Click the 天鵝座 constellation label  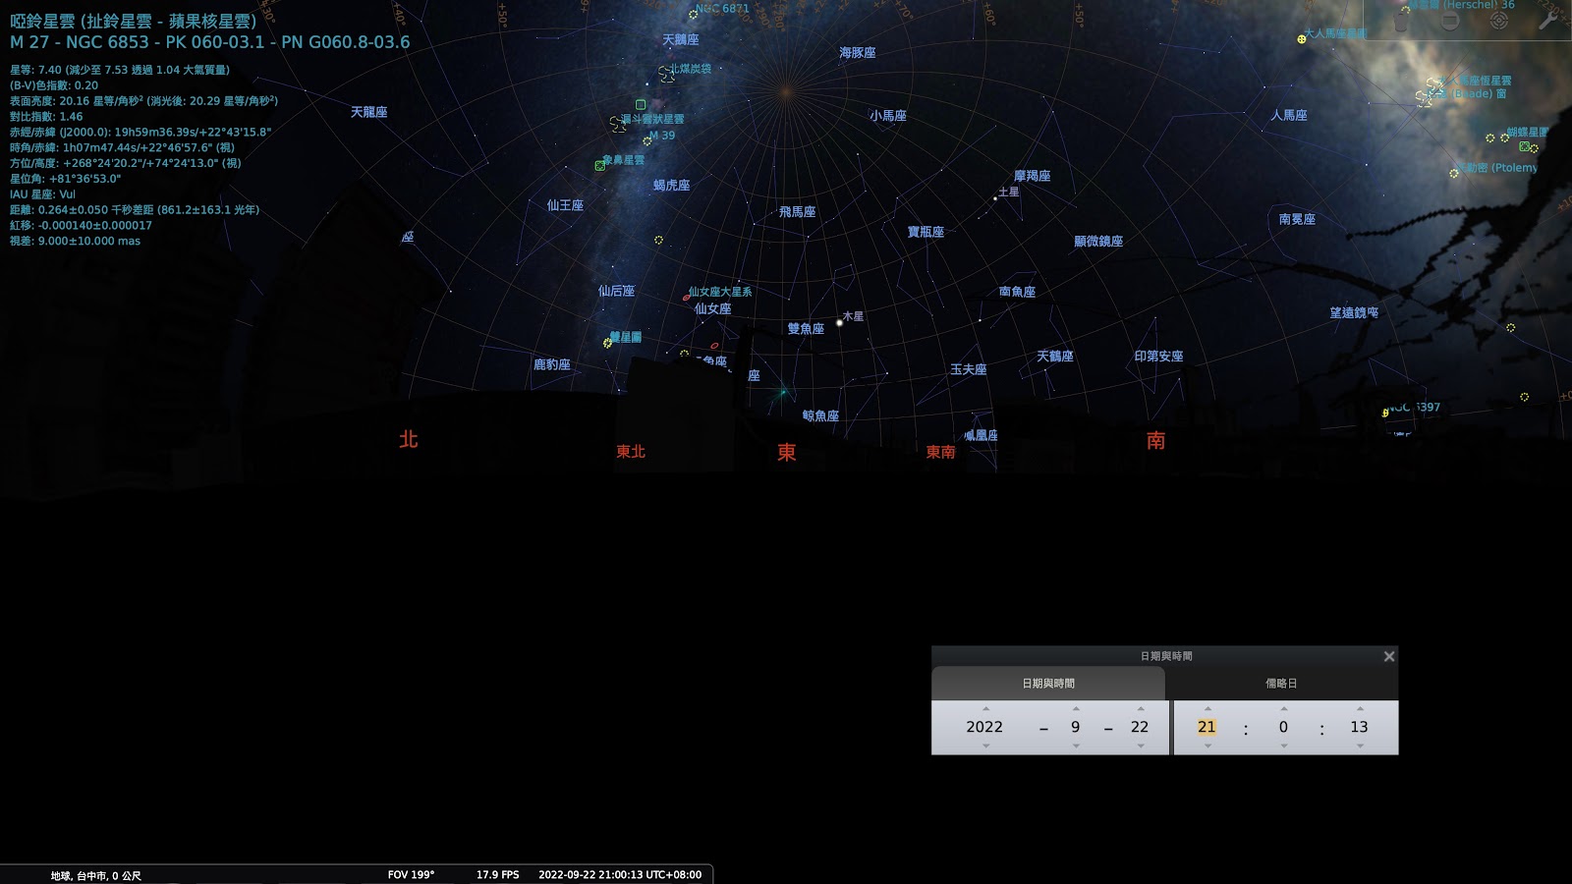click(x=681, y=40)
